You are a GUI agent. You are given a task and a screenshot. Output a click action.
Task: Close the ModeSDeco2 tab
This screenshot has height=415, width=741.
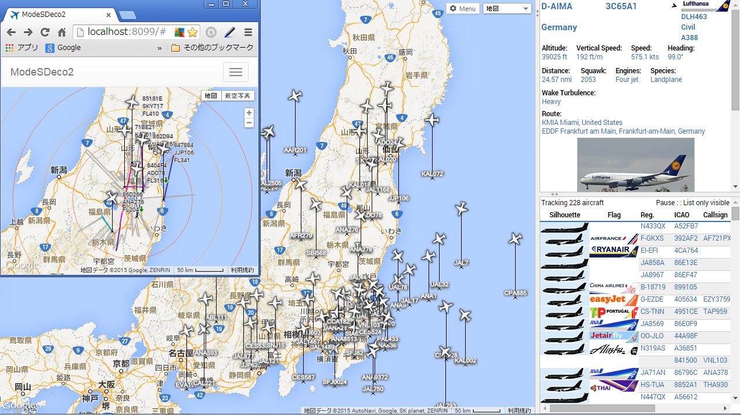(109, 15)
